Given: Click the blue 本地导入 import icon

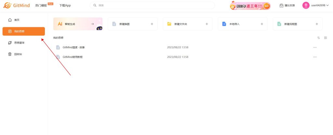Looking at the screenshot, I should click(224, 24).
